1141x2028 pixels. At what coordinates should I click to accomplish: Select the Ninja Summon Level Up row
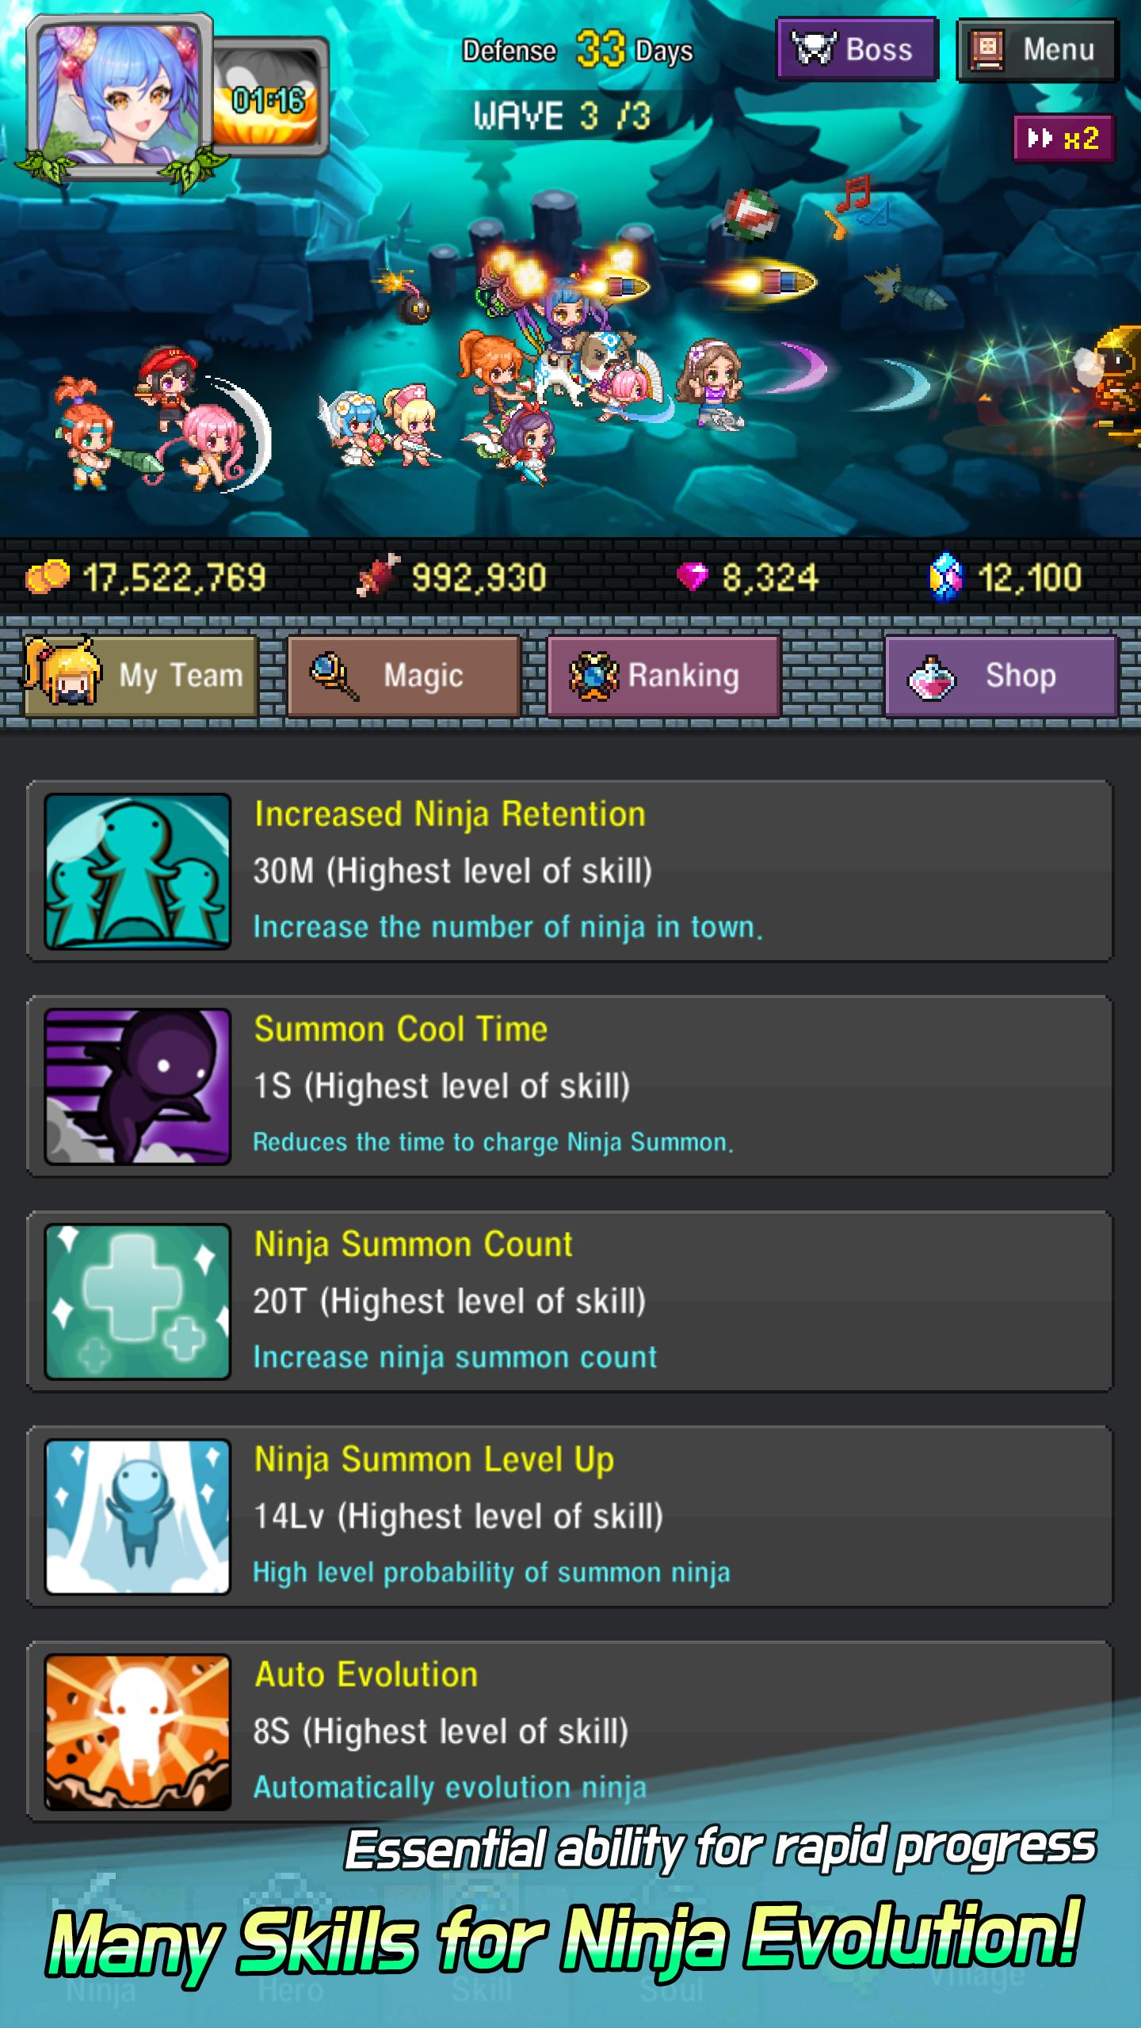[570, 1516]
